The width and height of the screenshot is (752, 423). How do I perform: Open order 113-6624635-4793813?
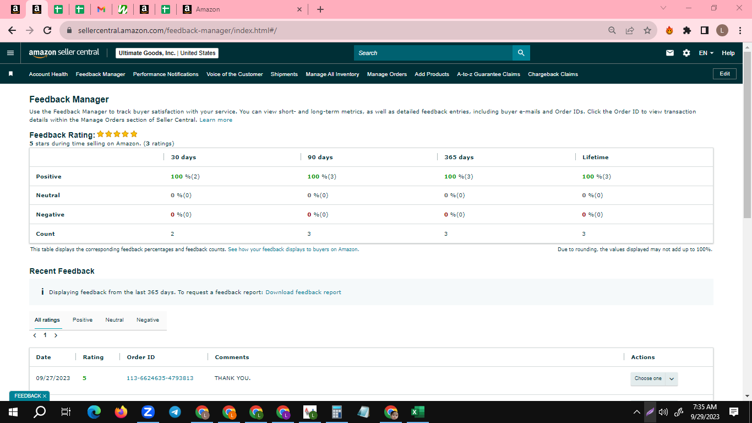160,378
